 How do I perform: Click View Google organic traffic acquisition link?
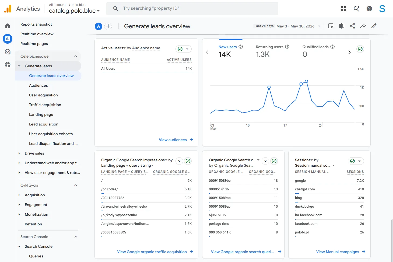click(155, 252)
